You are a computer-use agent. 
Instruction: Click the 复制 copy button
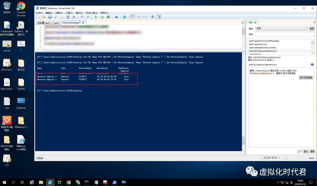click(312, 151)
